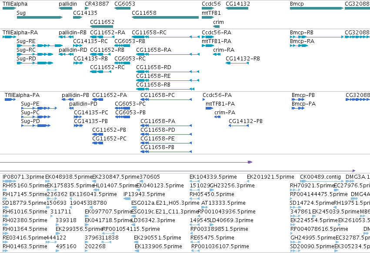The width and height of the screenshot is (370, 253).
Task: Select the CG11658-RC transcript
Action: (166, 37)
